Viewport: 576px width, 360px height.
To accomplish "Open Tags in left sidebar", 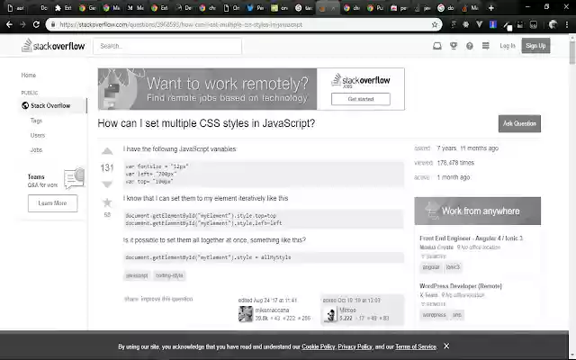I will point(36,121).
